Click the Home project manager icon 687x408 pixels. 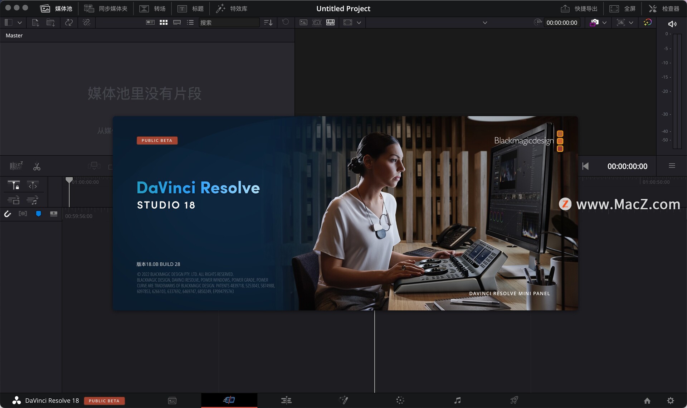[647, 400]
